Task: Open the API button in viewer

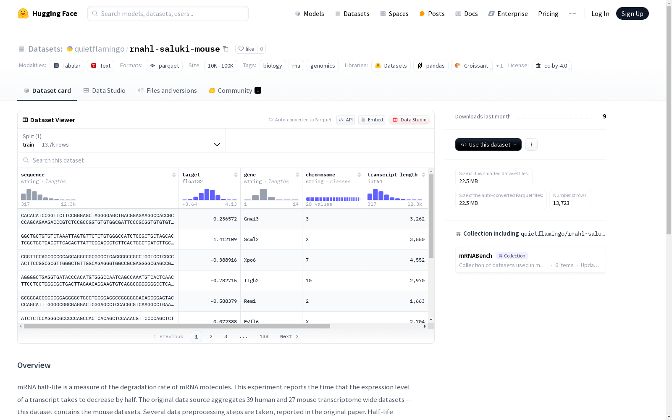Action: pos(346,120)
